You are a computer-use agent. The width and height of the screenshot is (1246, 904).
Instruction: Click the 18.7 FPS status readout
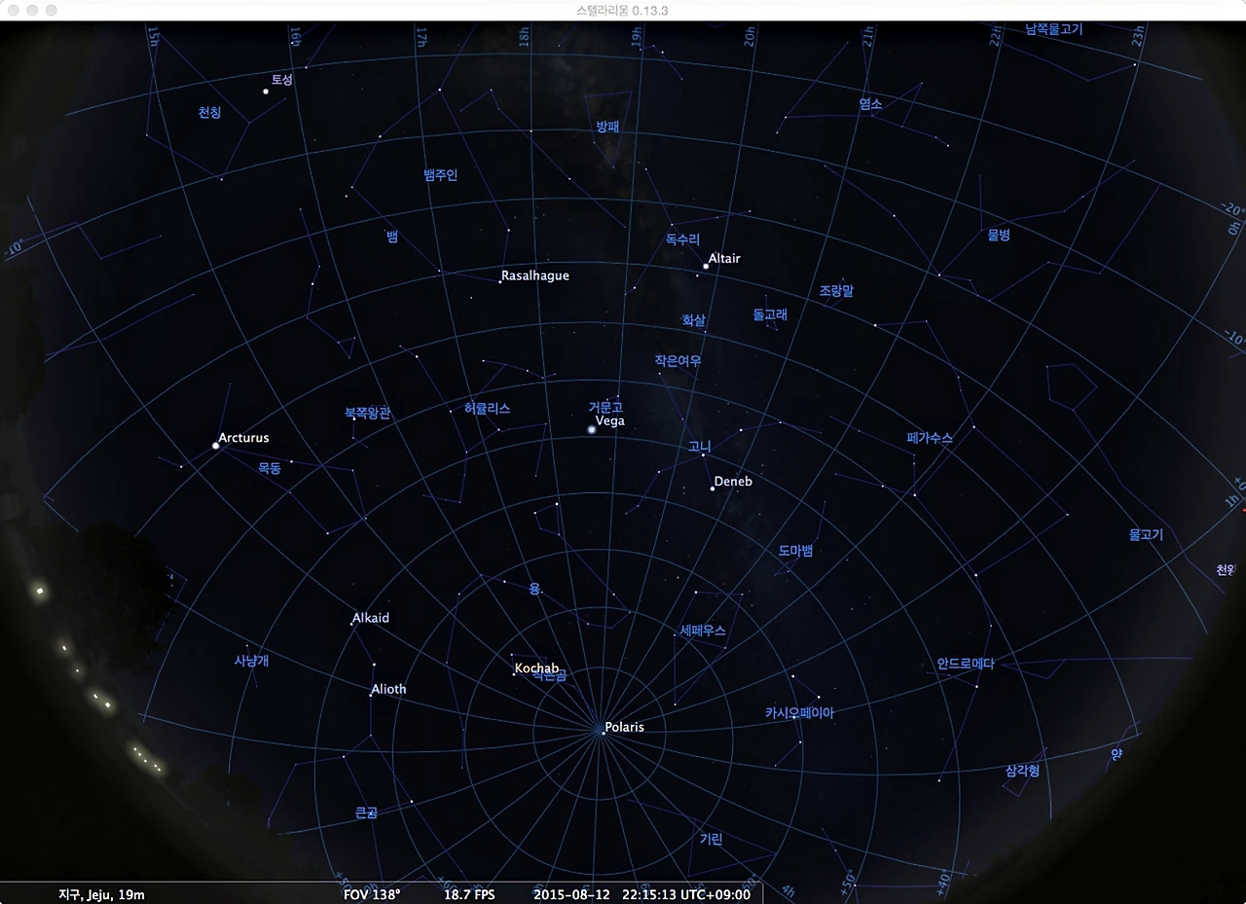coord(469,894)
